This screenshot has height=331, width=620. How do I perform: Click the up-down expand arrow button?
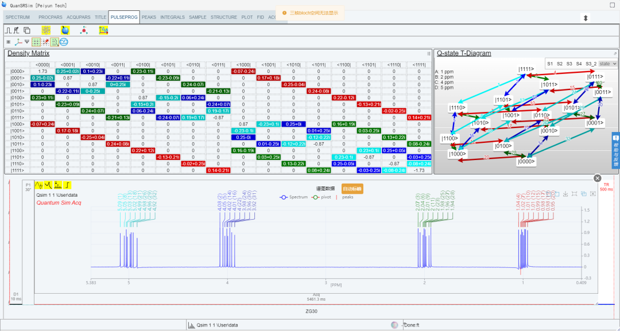point(586,18)
